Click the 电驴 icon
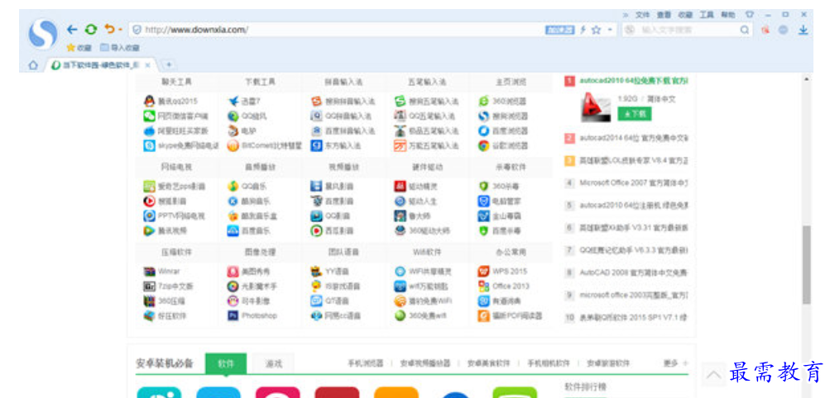 233,131
